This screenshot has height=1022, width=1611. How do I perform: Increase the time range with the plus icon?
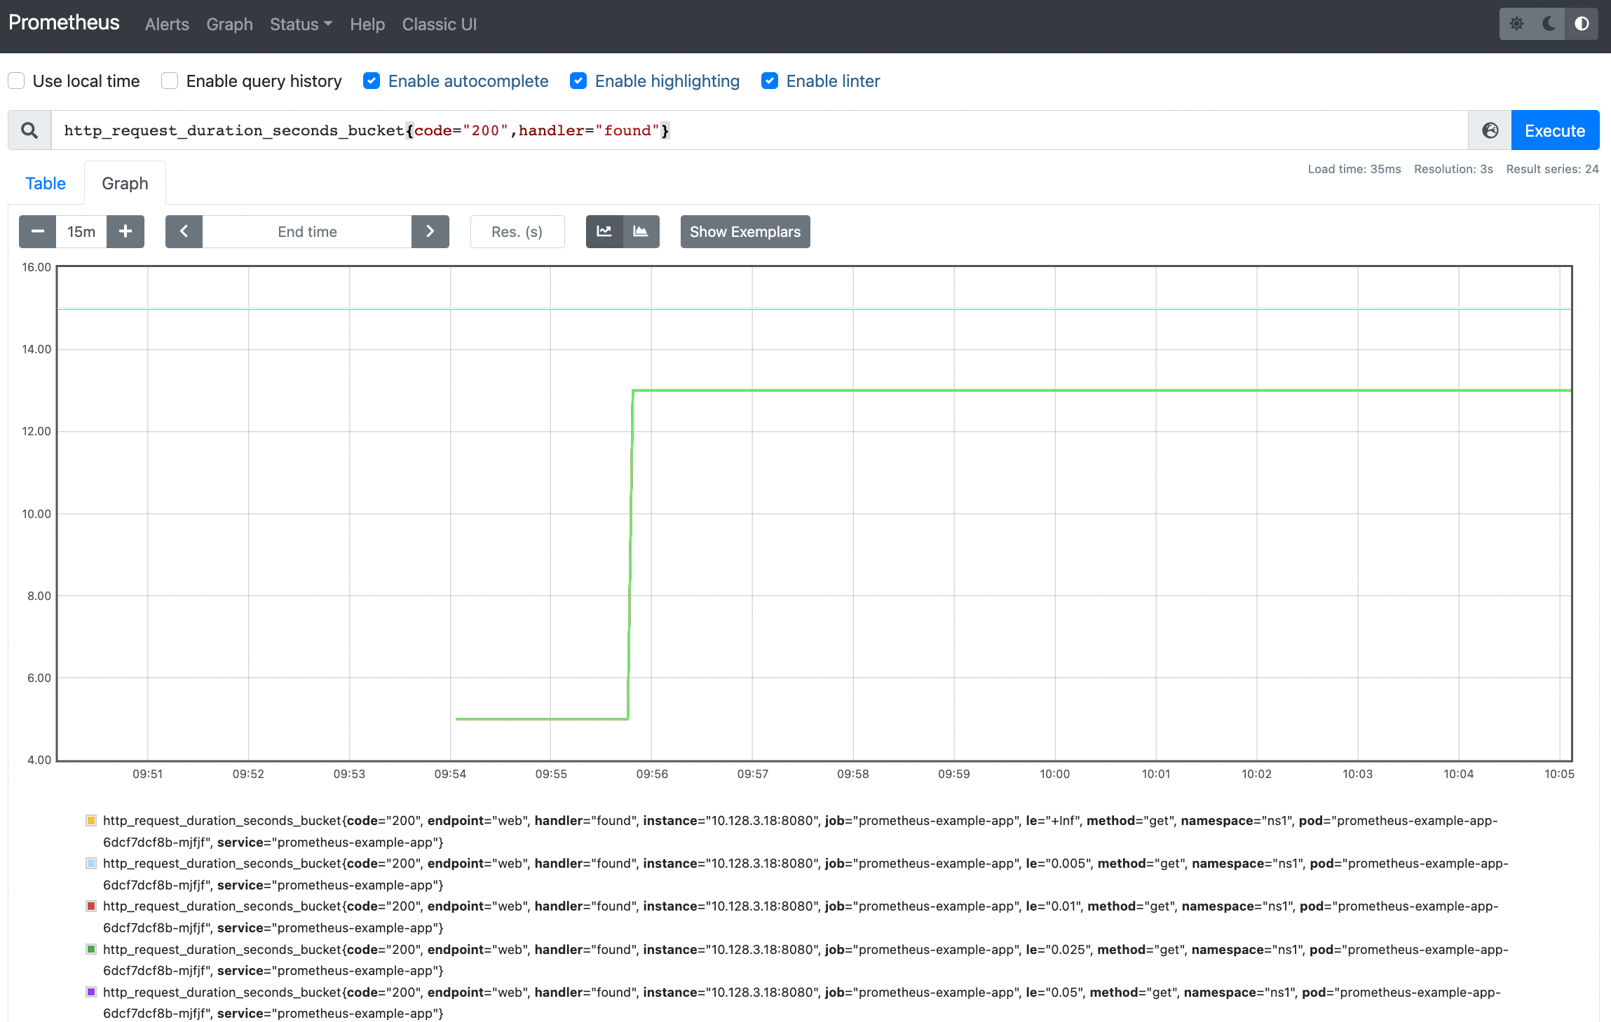(x=125, y=232)
